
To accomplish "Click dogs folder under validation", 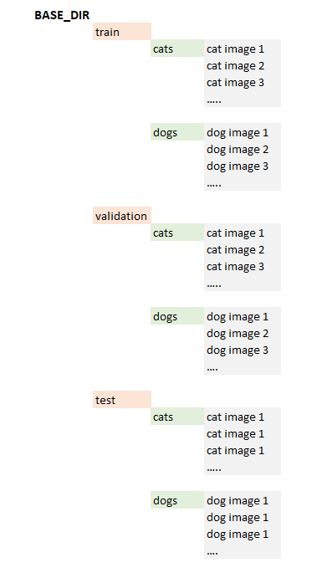I will click(x=177, y=316).
